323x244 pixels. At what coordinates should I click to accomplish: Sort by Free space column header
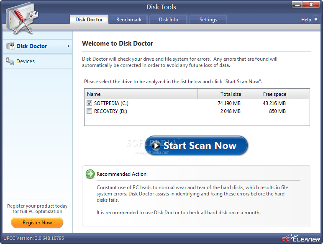click(x=266, y=94)
